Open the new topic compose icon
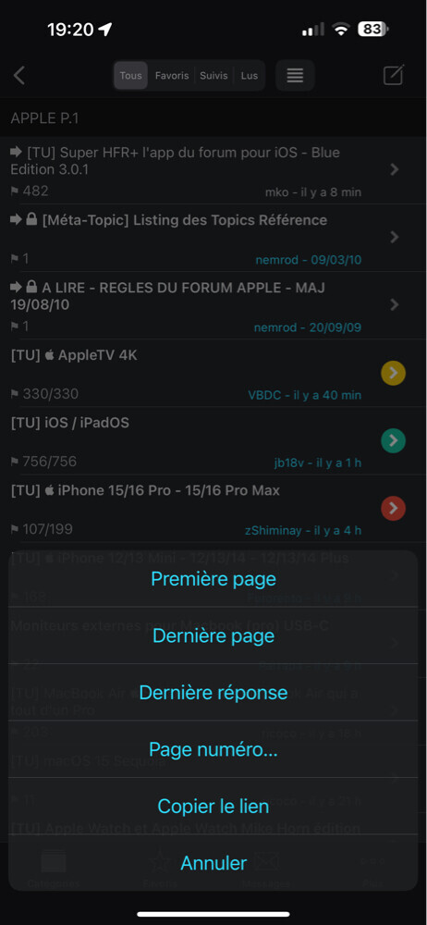The image size is (427, 925). click(x=394, y=76)
